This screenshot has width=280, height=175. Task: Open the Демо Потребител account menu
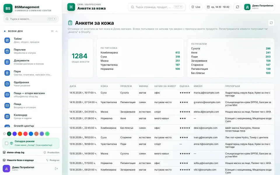click(259, 7)
